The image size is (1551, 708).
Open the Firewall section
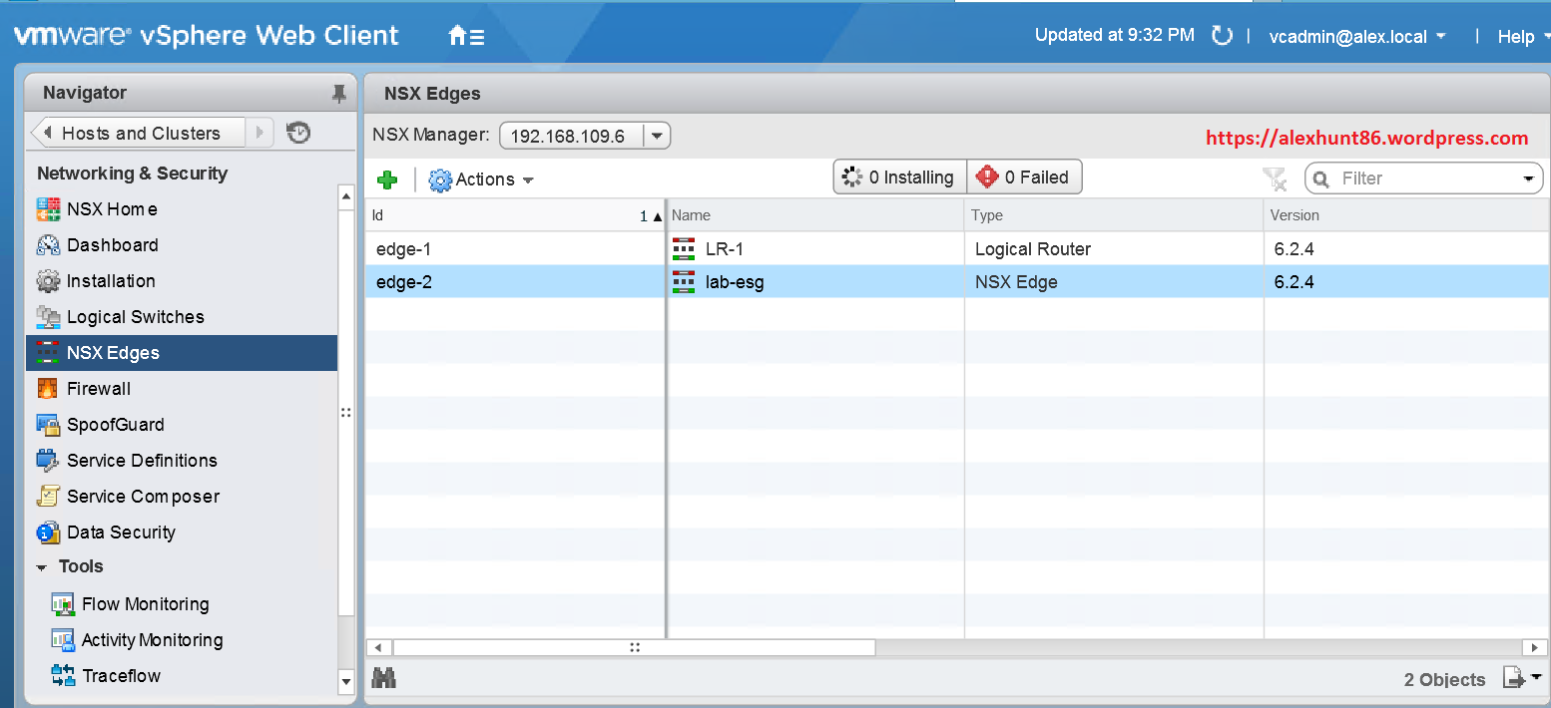pos(98,388)
